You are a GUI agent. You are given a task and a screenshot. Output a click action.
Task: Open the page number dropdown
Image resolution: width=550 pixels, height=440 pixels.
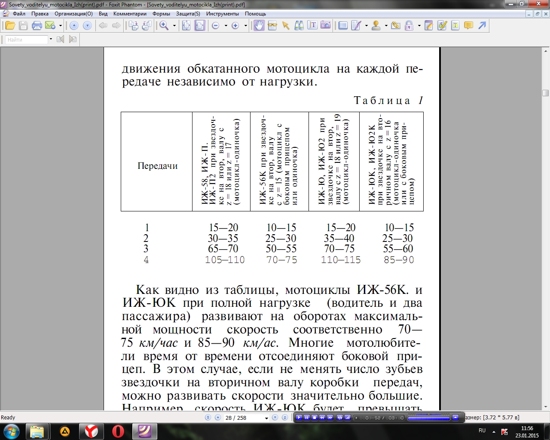(266, 418)
